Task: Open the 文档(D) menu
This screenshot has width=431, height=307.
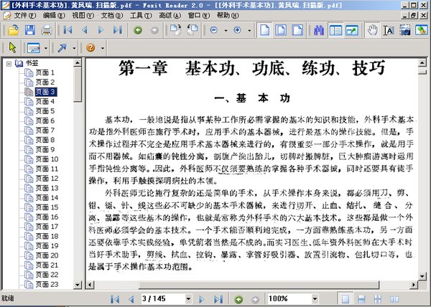Action: coord(112,16)
